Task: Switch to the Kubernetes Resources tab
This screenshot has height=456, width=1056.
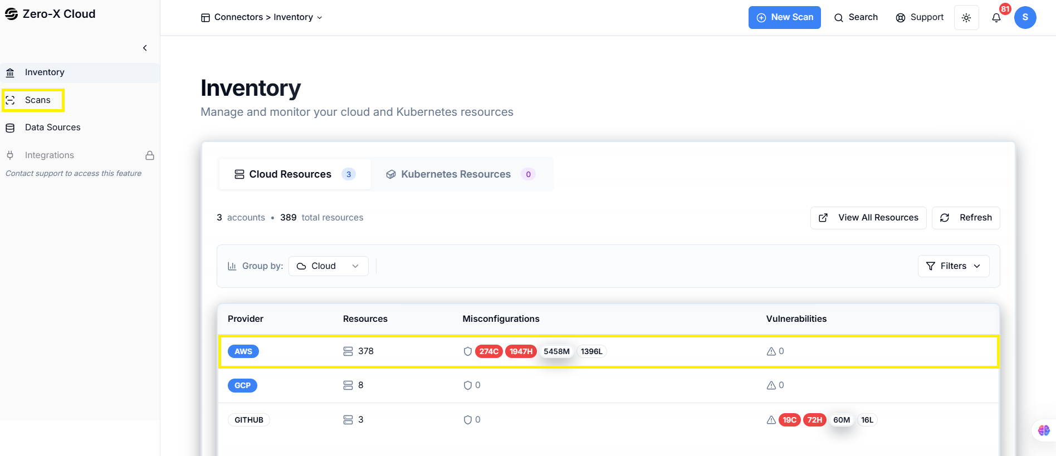Action: [460, 174]
